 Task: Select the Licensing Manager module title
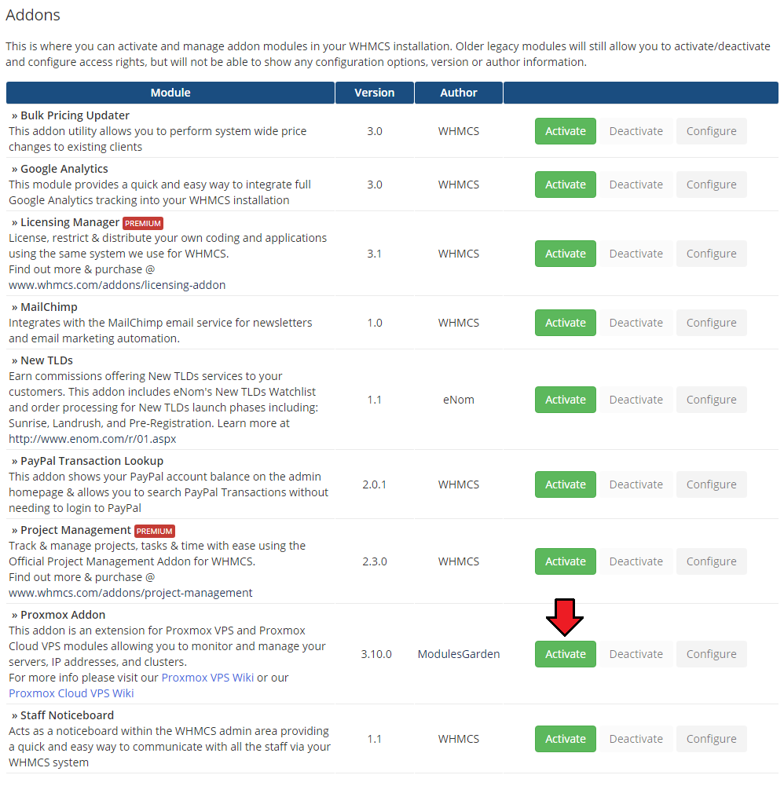pyautogui.click(x=70, y=222)
